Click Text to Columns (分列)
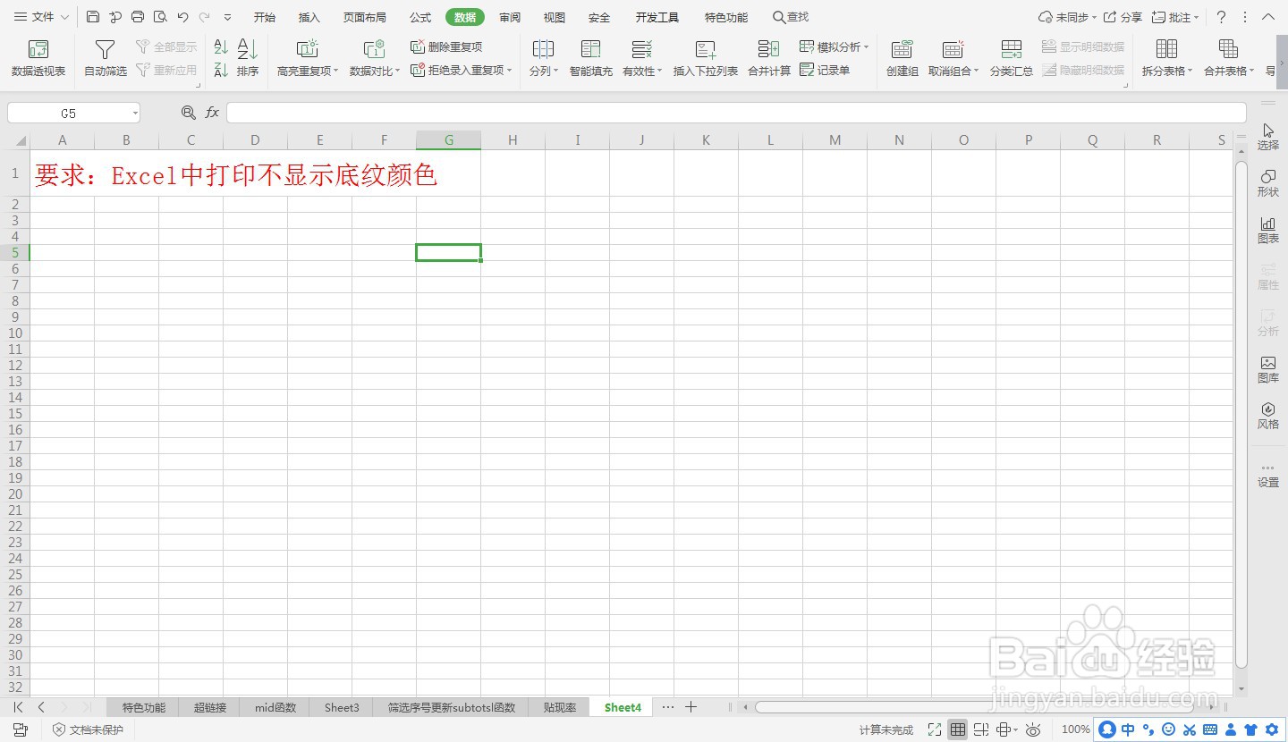Image resolution: width=1288 pixels, height=742 pixels. coord(543,58)
